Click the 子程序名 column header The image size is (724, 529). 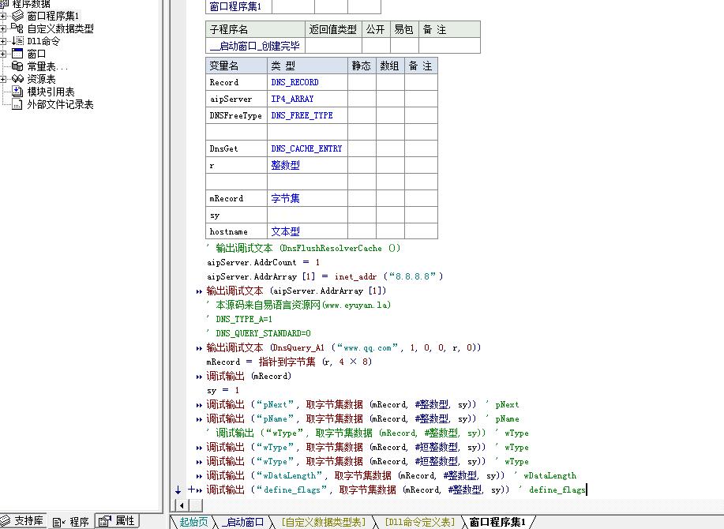tap(255, 29)
